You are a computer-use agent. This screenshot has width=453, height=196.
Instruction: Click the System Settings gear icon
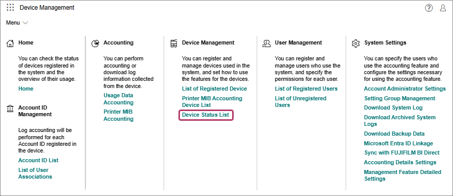click(356, 43)
